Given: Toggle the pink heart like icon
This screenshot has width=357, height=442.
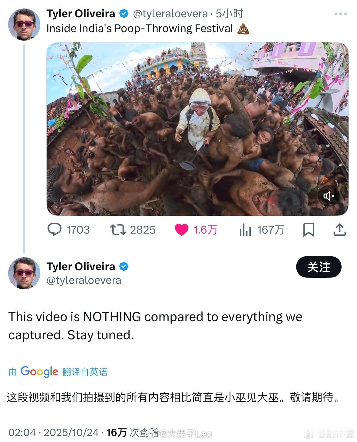Looking at the screenshot, I should pos(181,230).
